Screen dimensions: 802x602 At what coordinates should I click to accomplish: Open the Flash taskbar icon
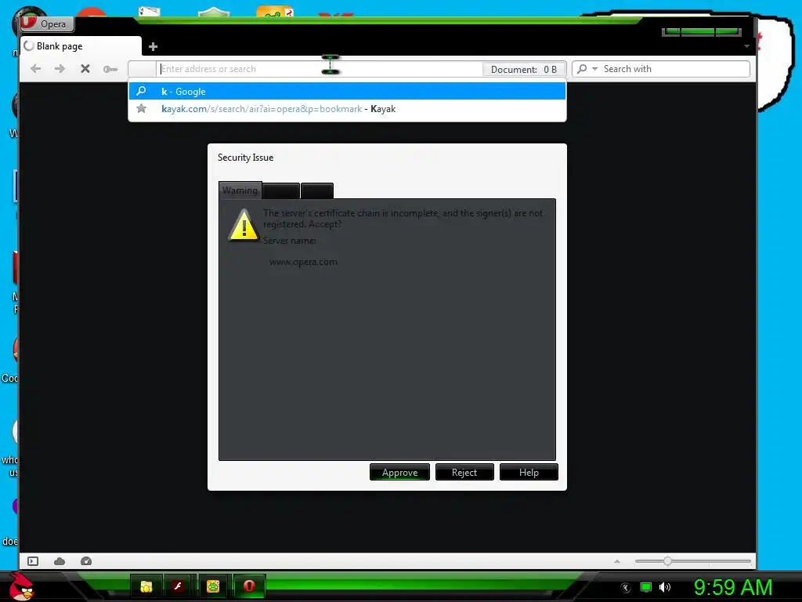(x=178, y=586)
